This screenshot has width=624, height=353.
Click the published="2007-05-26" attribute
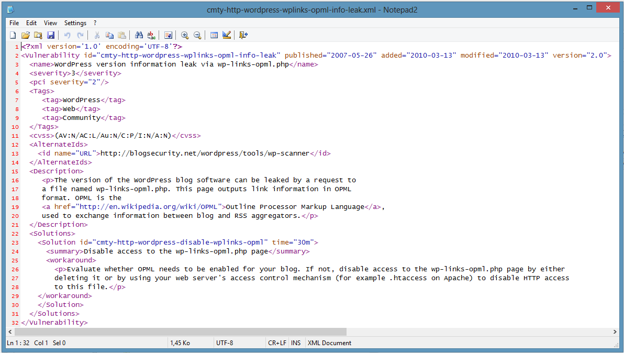click(x=331, y=56)
